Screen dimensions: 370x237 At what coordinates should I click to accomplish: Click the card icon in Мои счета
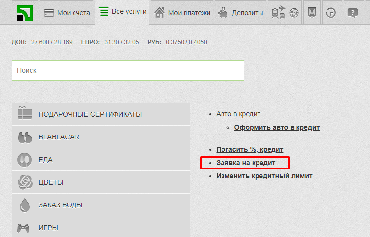[x=49, y=13]
